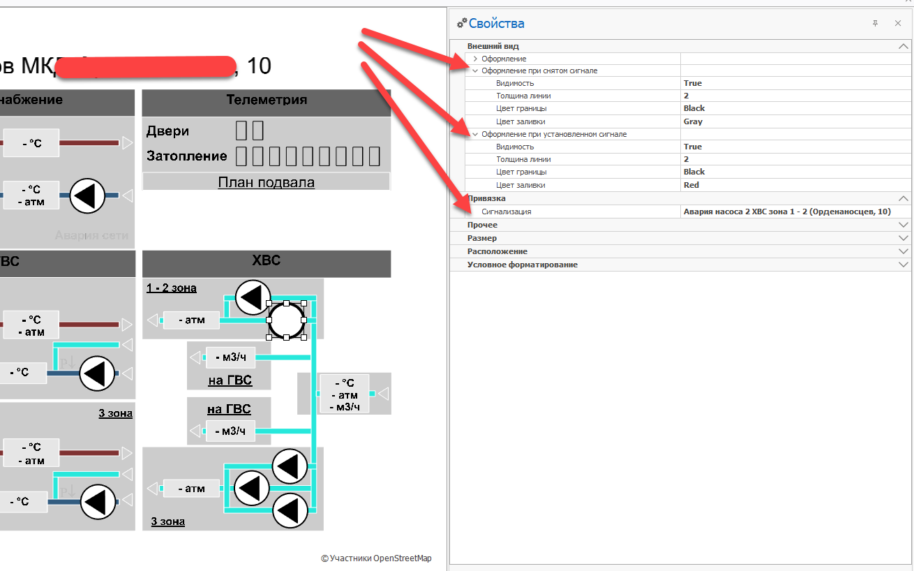Open the План подвала link
Screen dimensions: 914x571
[x=266, y=182]
